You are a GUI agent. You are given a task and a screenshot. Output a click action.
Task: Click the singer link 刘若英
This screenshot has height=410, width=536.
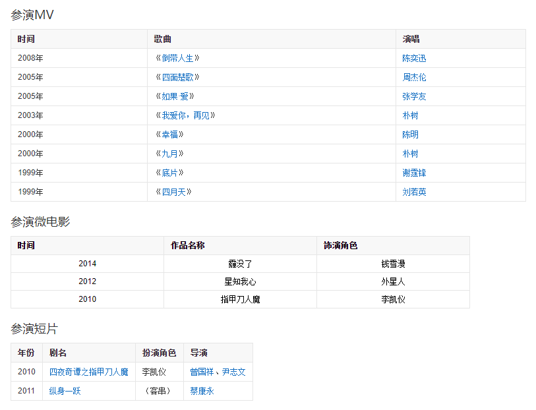click(x=414, y=192)
